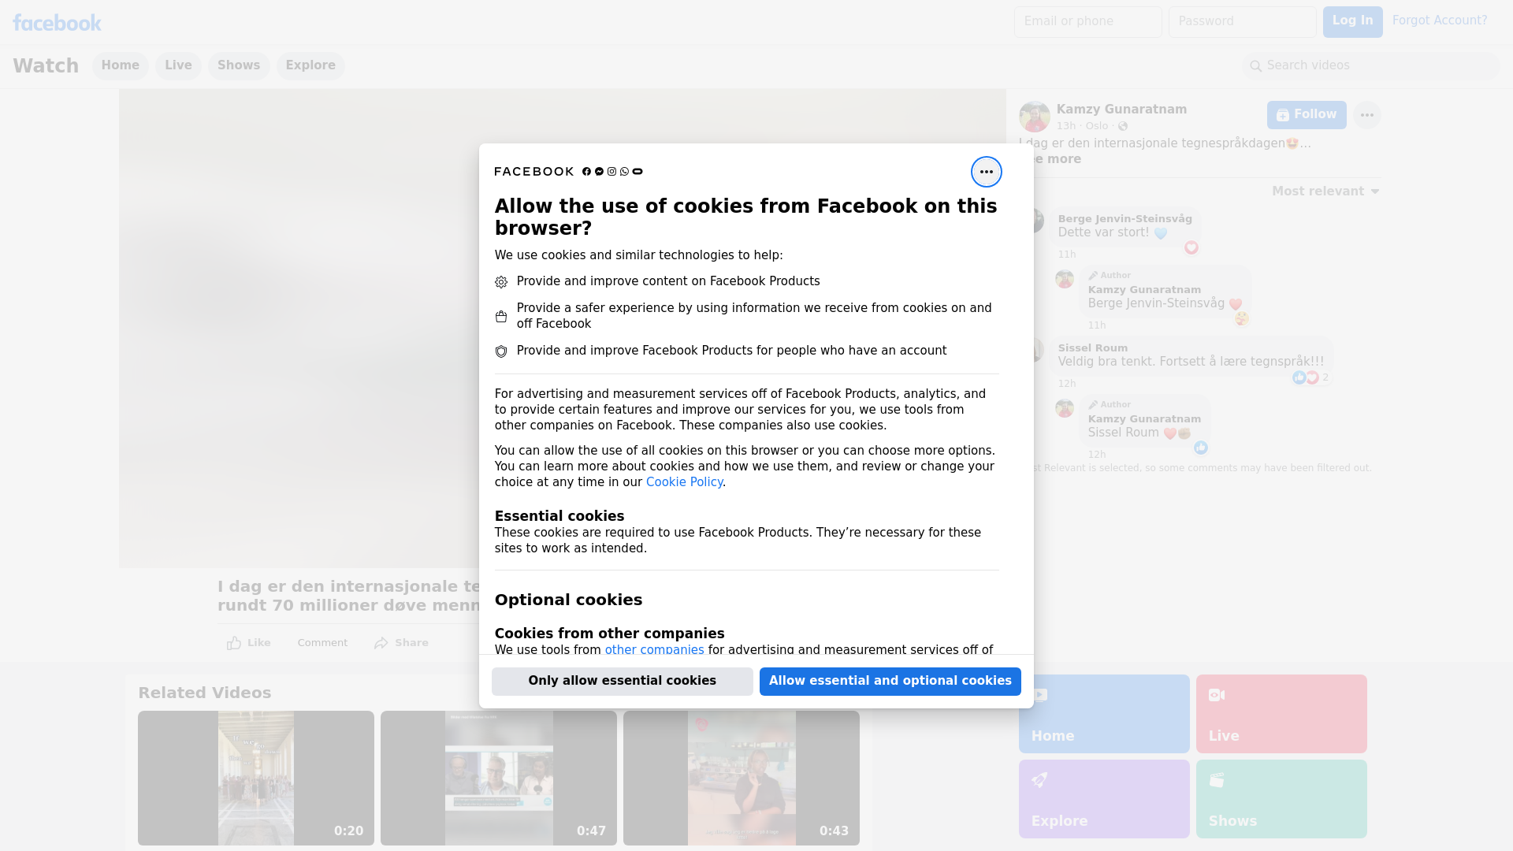Open related video lasting 0:47
Viewport: 1513px width, 851px height.
[x=499, y=779]
